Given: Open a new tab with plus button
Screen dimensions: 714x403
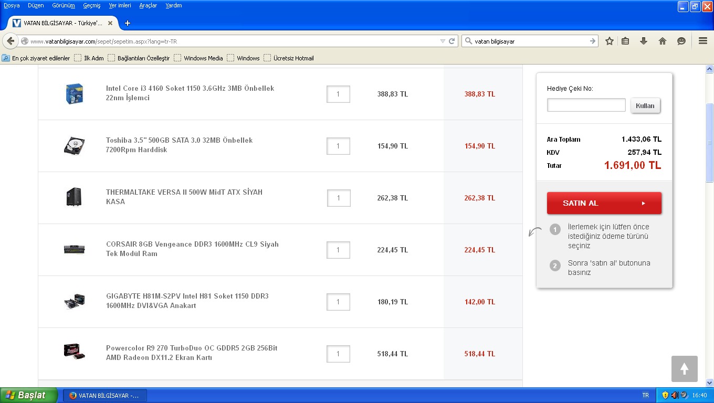Looking at the screenshot, I should pos(127,23).
